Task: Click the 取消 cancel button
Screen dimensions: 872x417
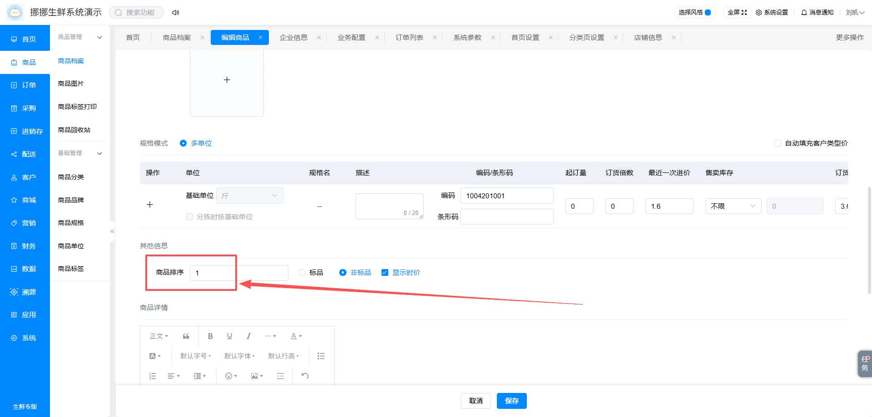Action: [476, 401]
